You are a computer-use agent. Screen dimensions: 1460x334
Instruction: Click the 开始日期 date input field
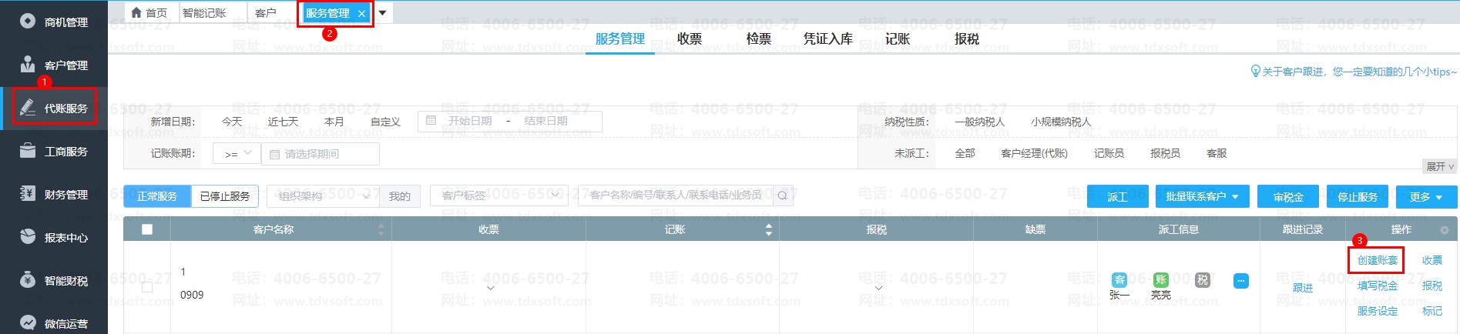point(470,122)
